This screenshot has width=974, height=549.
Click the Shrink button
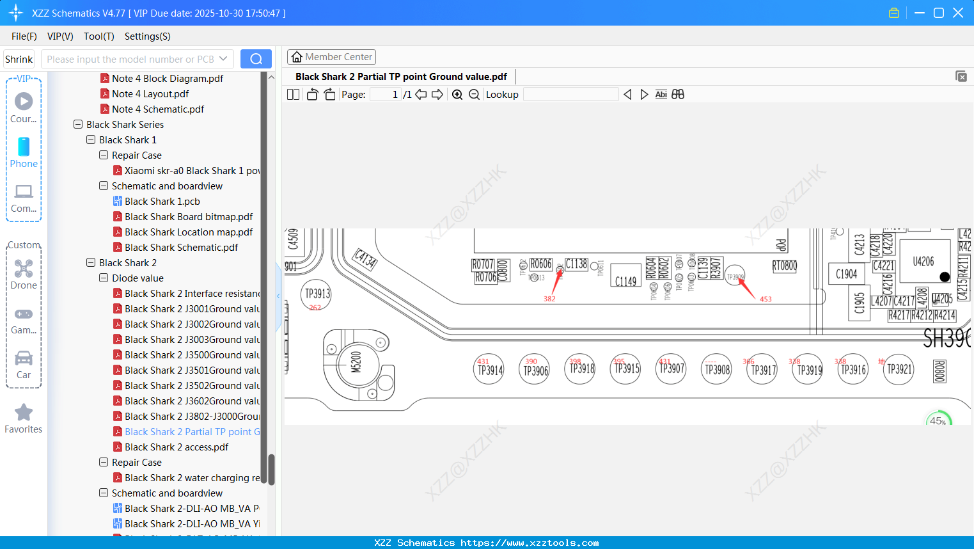point(19,59)
